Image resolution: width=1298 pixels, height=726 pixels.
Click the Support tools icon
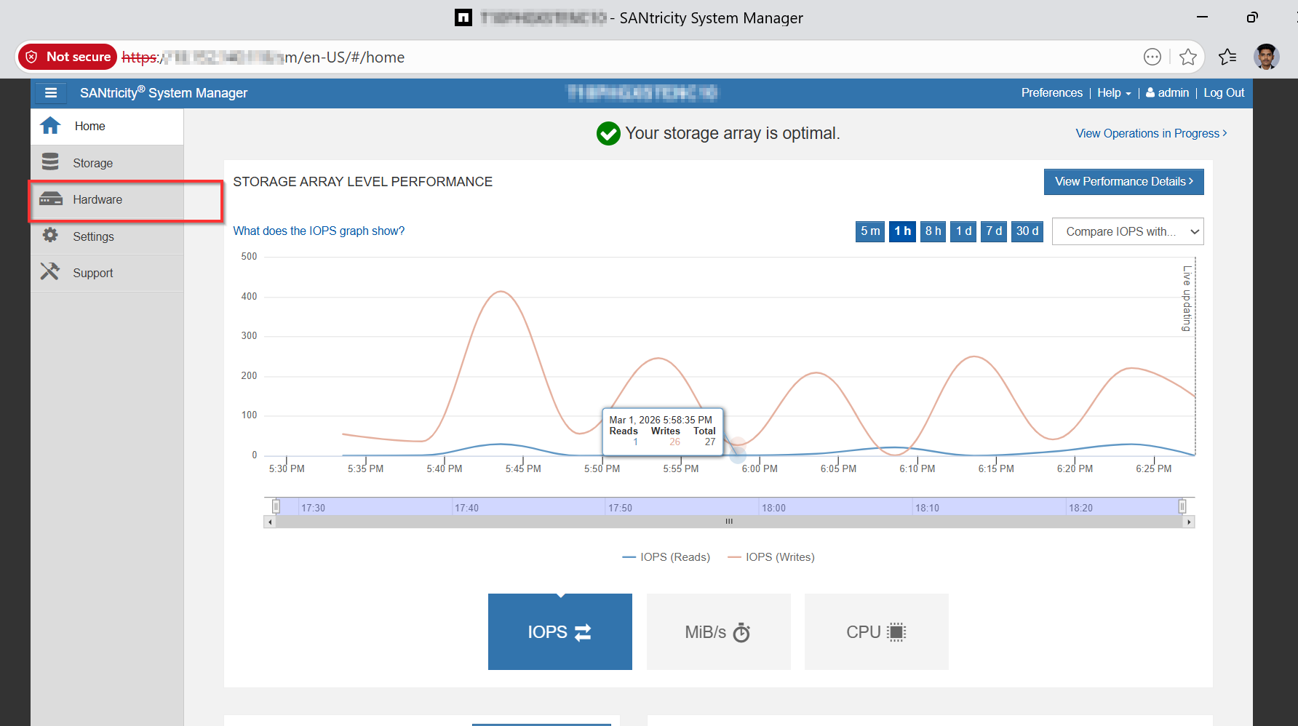pyautogui.click(x=50, y=272)
